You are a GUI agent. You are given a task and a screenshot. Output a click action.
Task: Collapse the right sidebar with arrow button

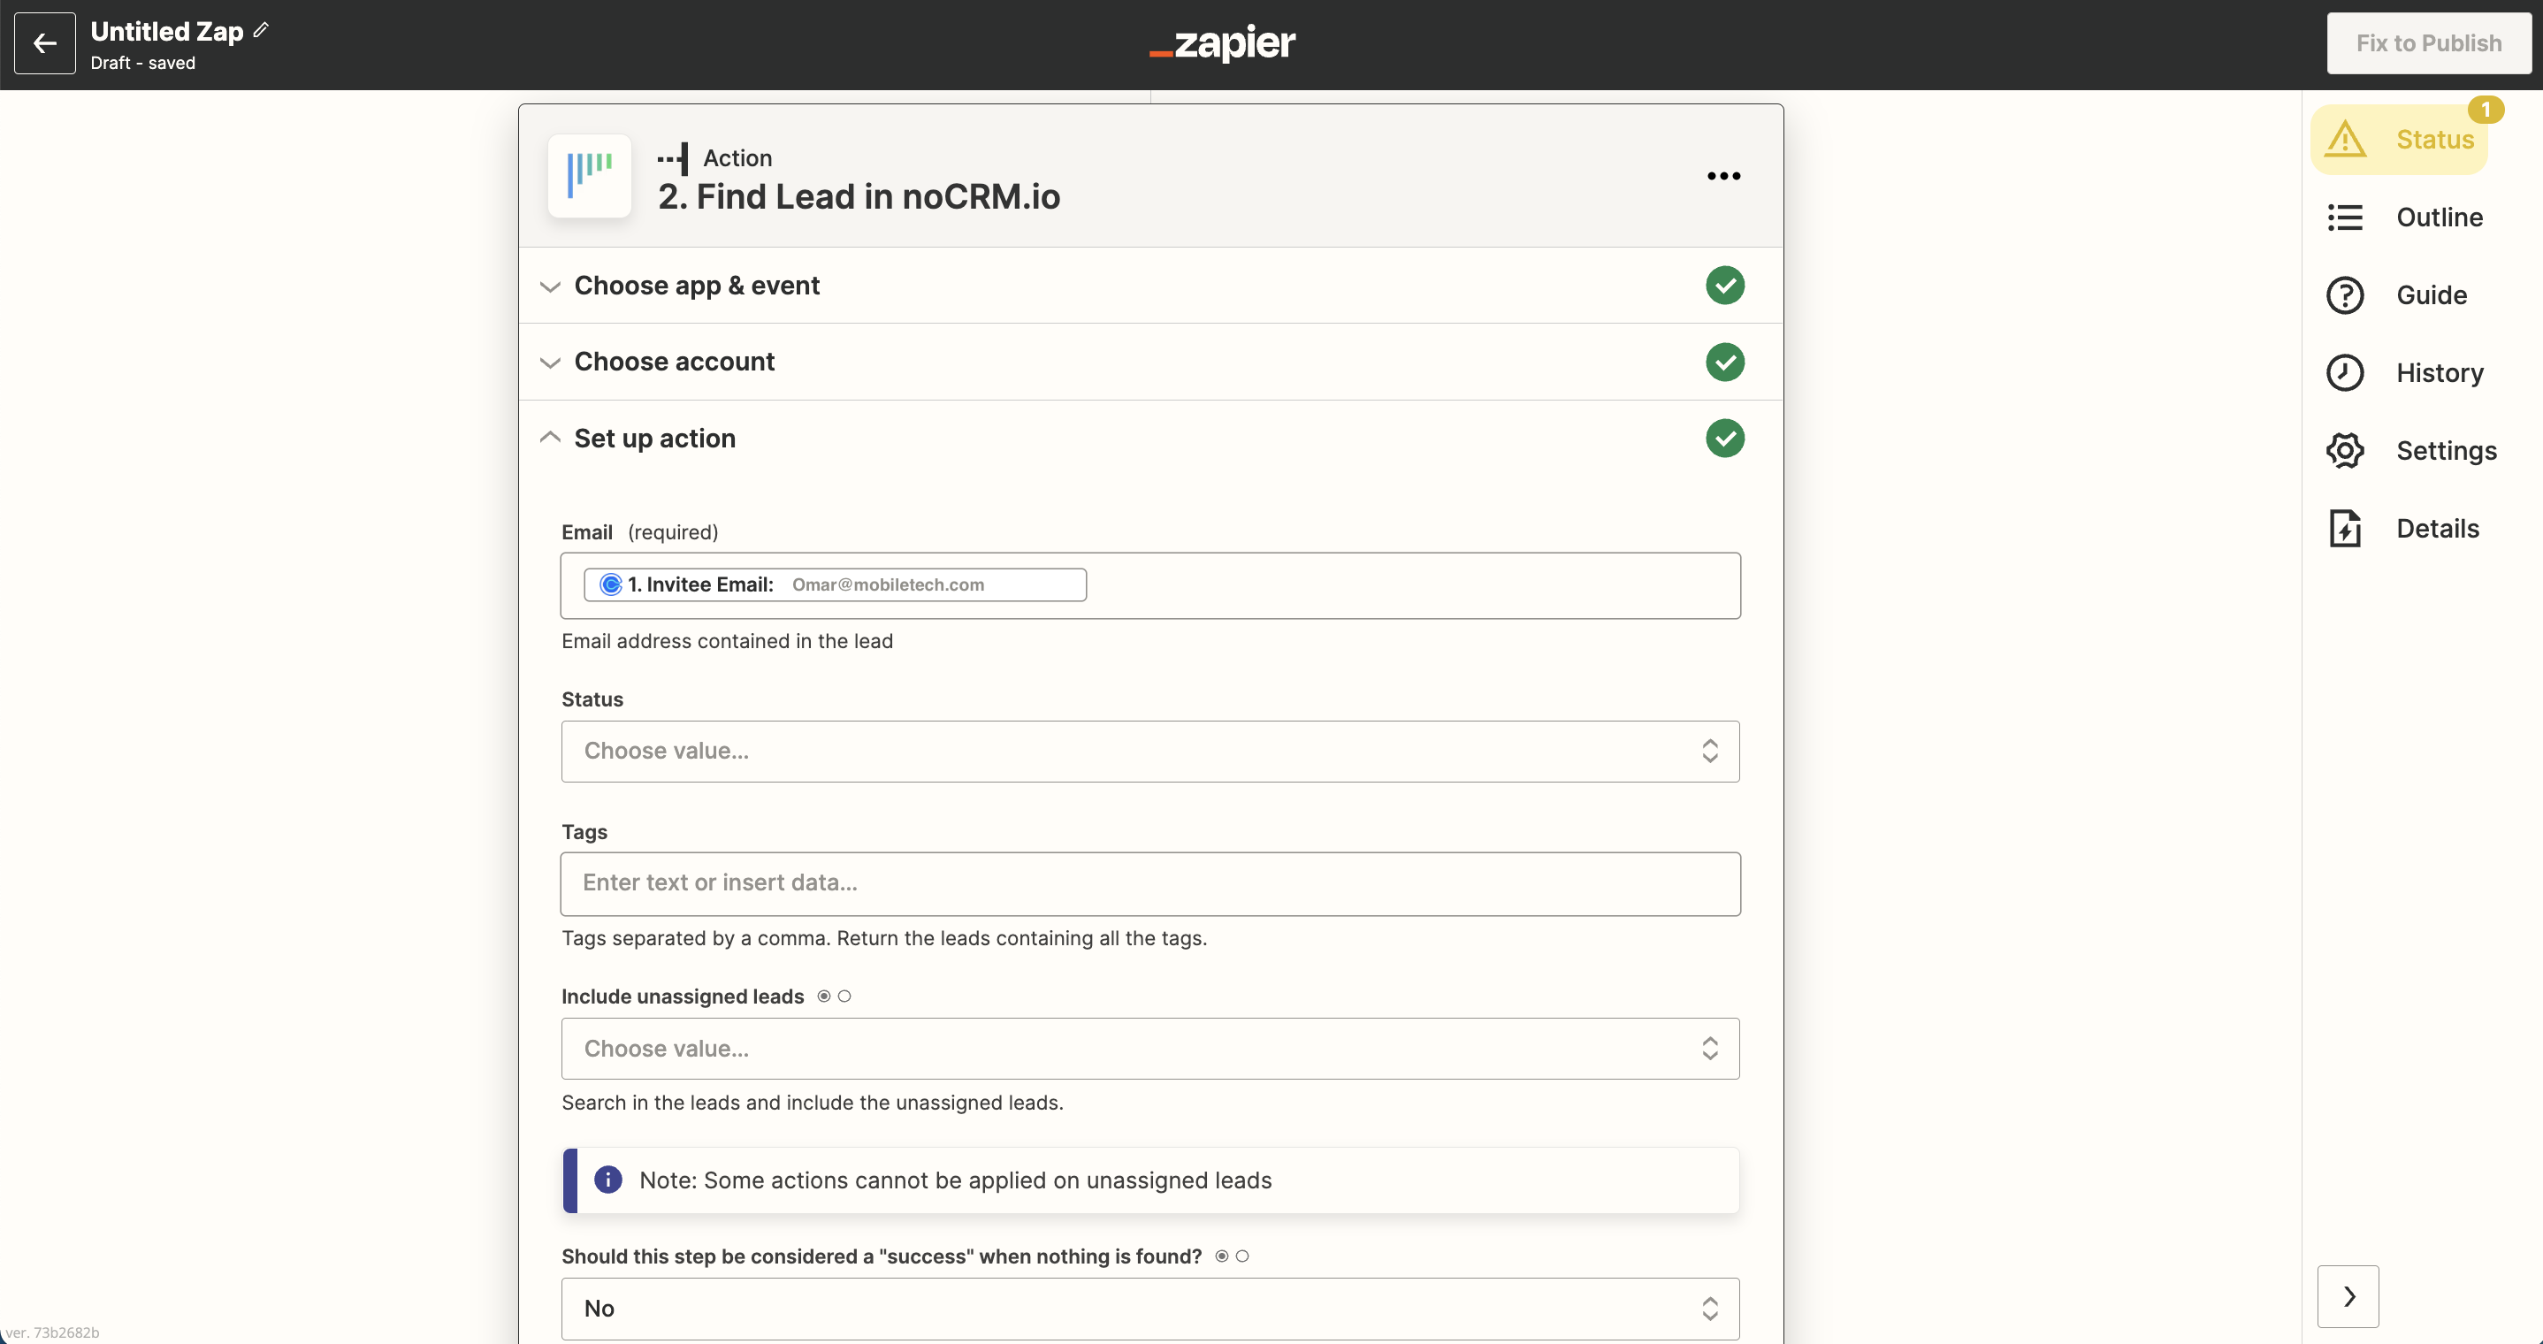click(2348, 1296)
